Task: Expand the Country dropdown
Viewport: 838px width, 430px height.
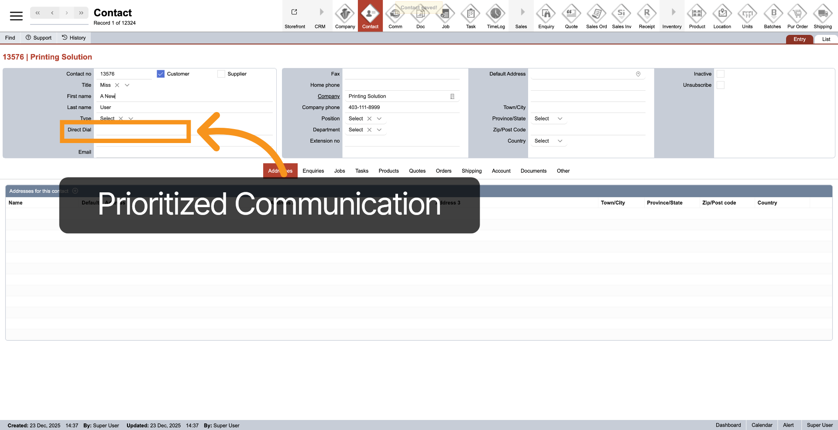Action: 560,141
